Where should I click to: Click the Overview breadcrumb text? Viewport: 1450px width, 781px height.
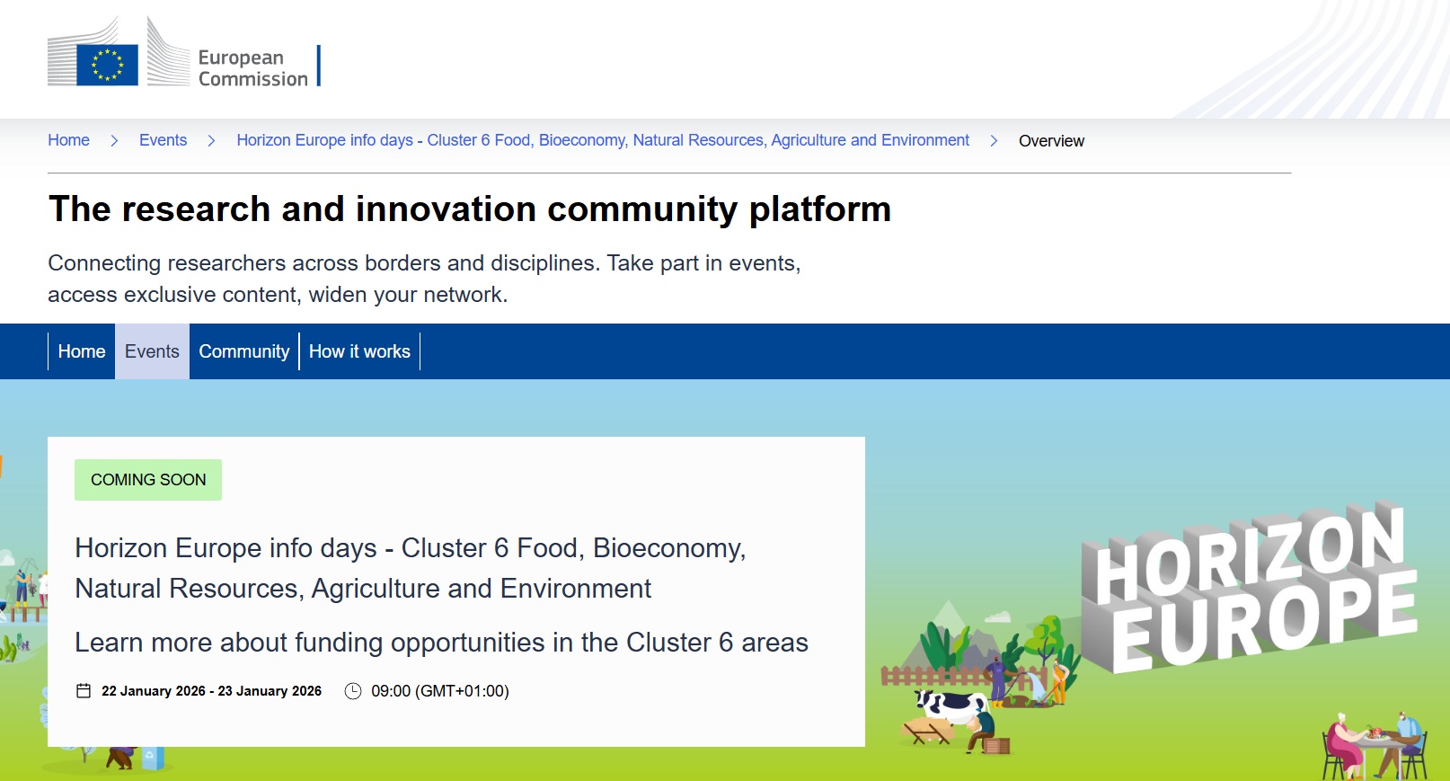(1051, 141)
